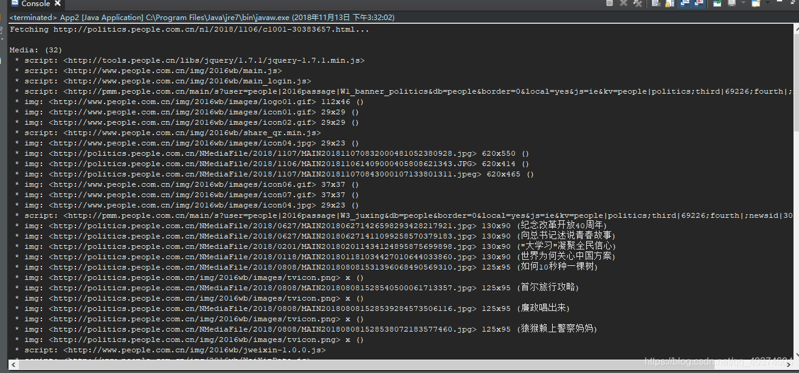The image size is (799, 373).
Task: Pin the Console view
Action: (718, 4)
